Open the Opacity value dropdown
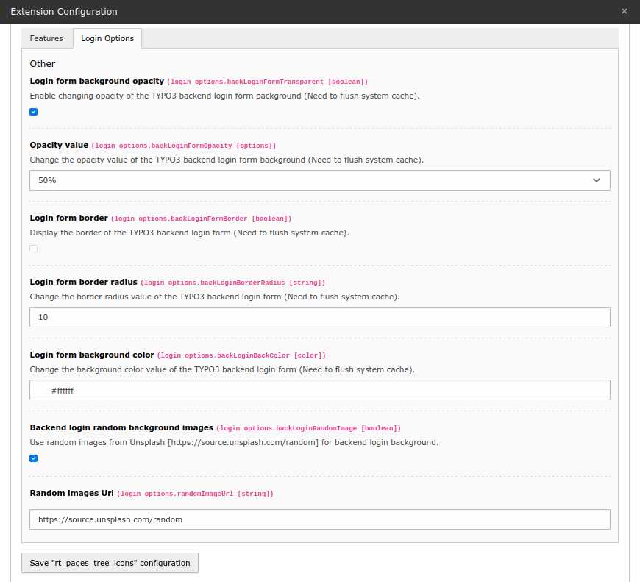 [x=319, y=180]
